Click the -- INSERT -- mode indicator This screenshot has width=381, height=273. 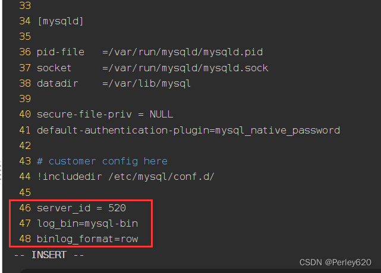click(x=48, y=255)
